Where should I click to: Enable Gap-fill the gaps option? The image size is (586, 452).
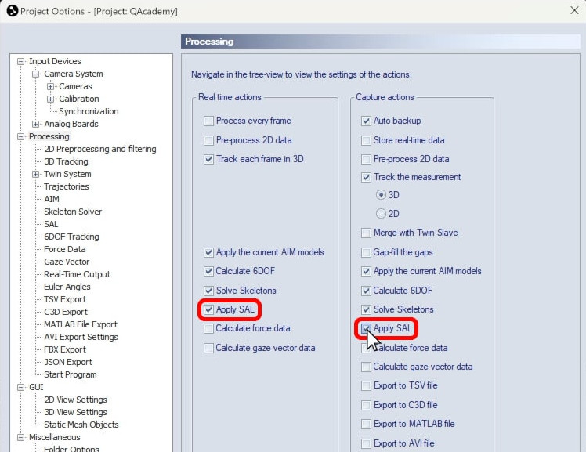(x=366, y=252)
